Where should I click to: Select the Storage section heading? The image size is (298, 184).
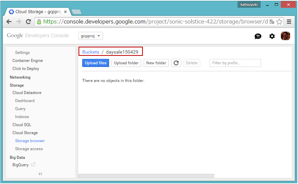pos(17,85)
